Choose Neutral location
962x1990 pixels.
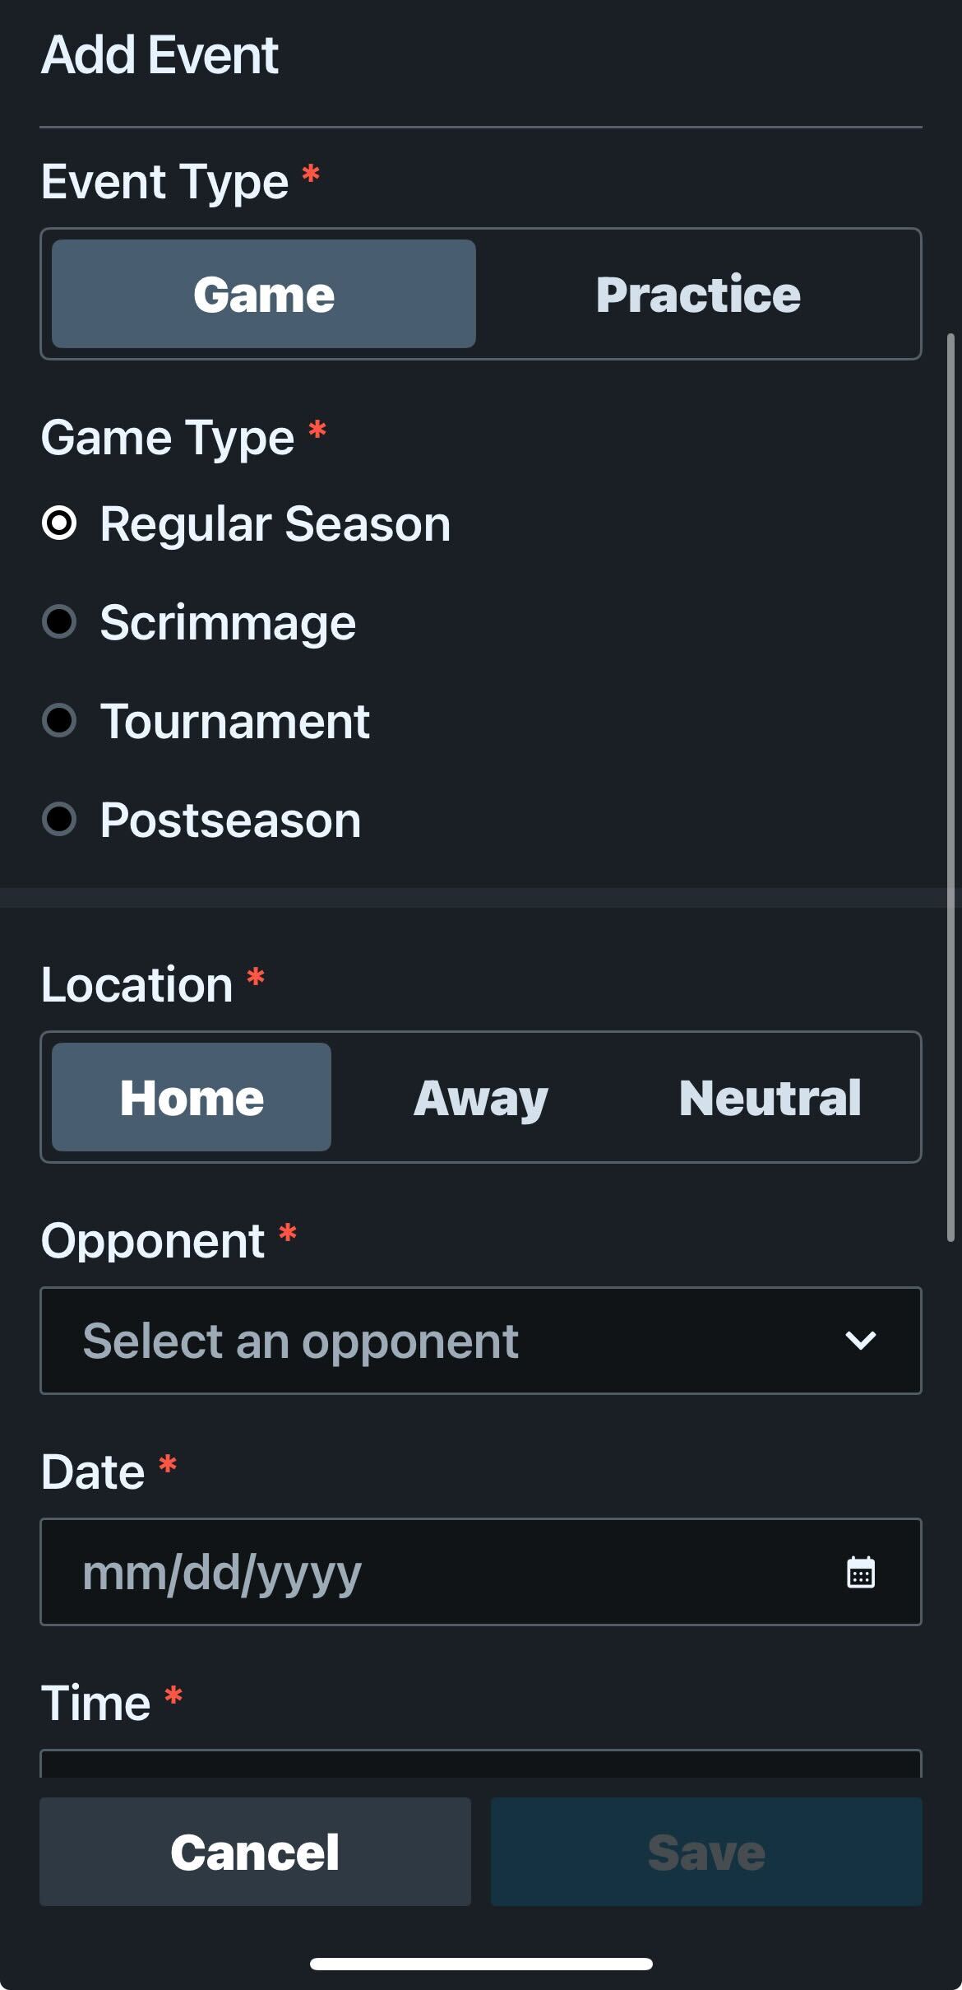pyautogui.click(x=770, y=1095)
